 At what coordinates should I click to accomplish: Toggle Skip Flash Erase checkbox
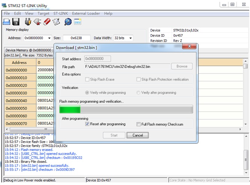pyautogui.click(x=87, y=79)
